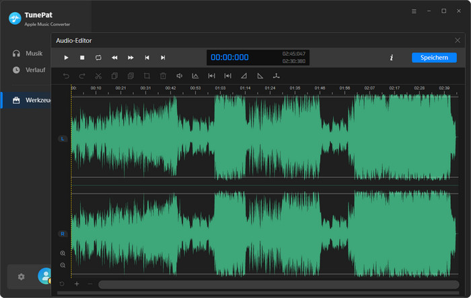Stop audio playback
471x298 pixels.
[x=82, y=58]
